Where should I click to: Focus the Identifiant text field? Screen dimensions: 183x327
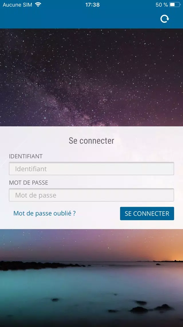pos(92,168)
